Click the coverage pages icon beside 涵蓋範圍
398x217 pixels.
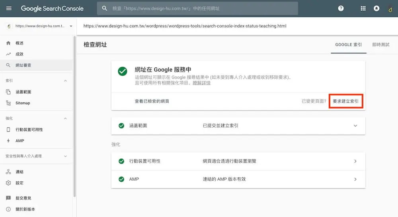click(x=8, y=92)
